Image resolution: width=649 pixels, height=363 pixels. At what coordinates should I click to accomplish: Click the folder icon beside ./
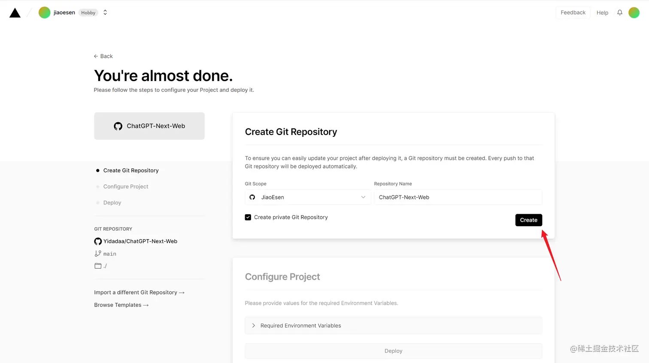point(98,266)
